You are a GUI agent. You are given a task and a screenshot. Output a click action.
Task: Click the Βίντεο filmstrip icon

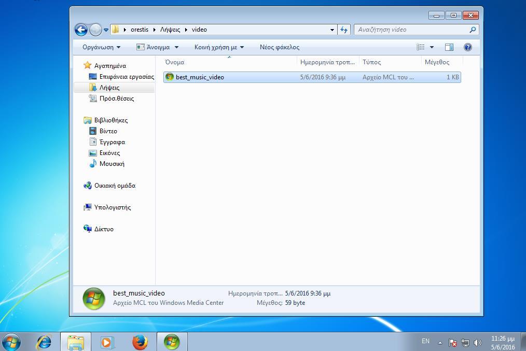click(x=93, y=131)
